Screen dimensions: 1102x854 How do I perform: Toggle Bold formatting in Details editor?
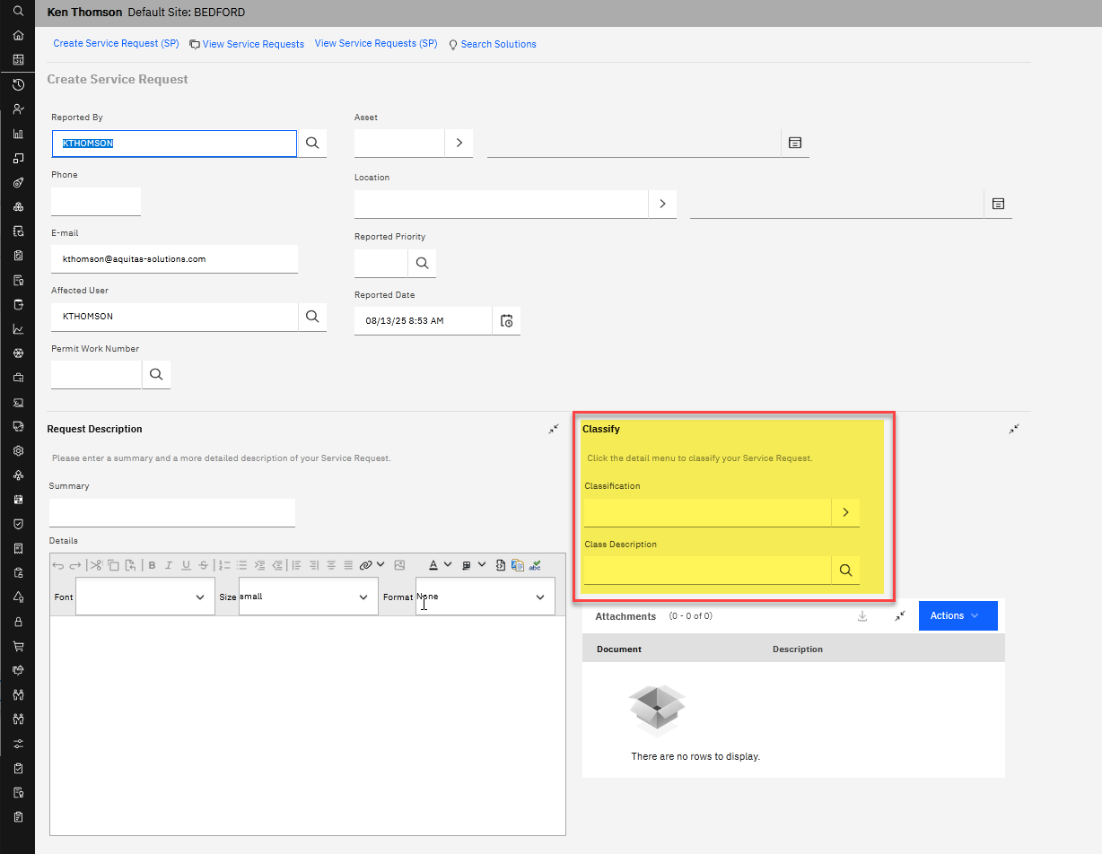152,565
